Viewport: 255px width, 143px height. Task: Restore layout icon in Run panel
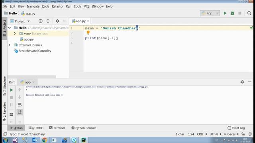pos(12,114)
